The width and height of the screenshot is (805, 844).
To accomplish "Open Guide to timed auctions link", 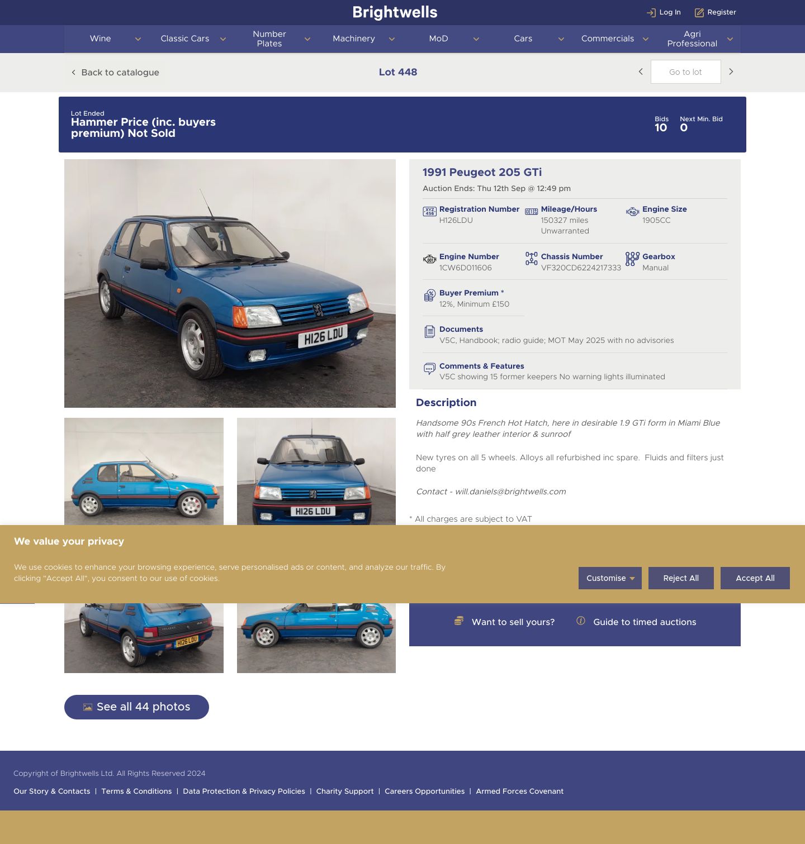I will point(645,622).
